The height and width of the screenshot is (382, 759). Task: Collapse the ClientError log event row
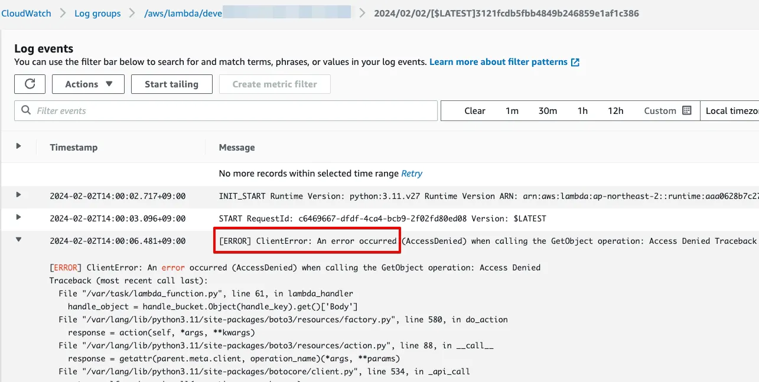pos(18,240)
